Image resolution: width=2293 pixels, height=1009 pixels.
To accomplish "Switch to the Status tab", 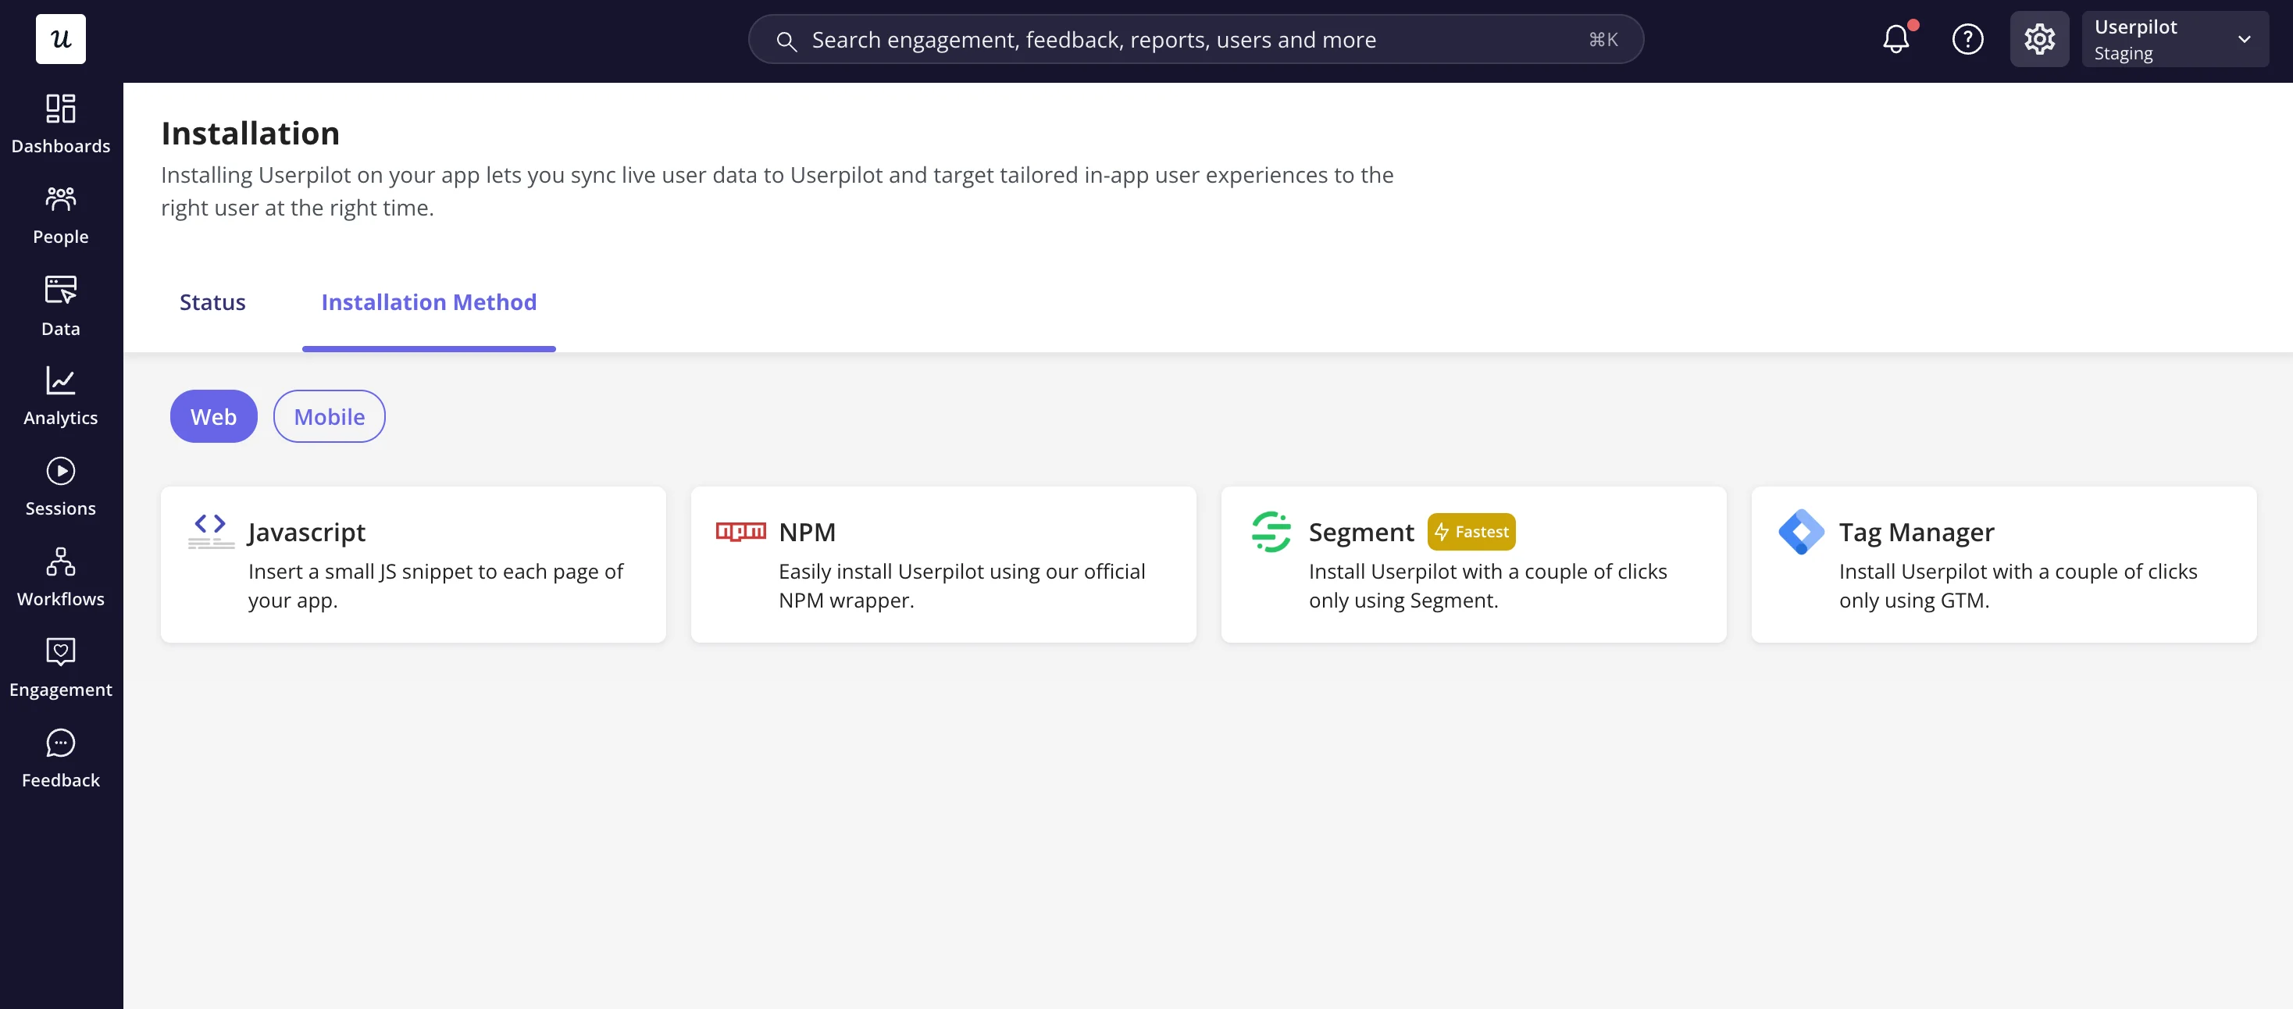I will (212, 302).
